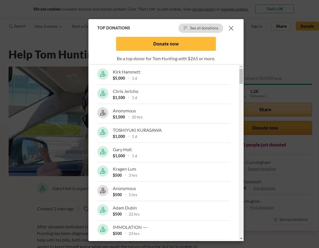This screenshot has width=319, height=248.
Task: Click the scroll up arrow in dialog
Action: coord(241,67)
